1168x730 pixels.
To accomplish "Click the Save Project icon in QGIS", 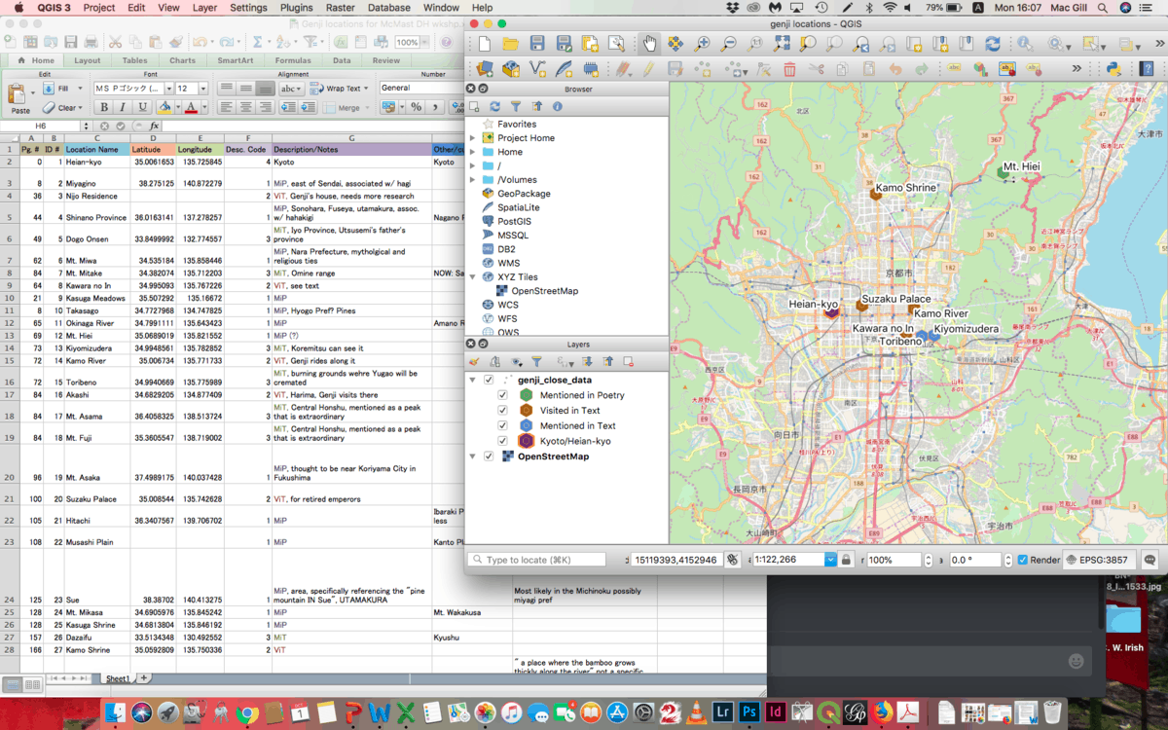I will tap(537, 44).
